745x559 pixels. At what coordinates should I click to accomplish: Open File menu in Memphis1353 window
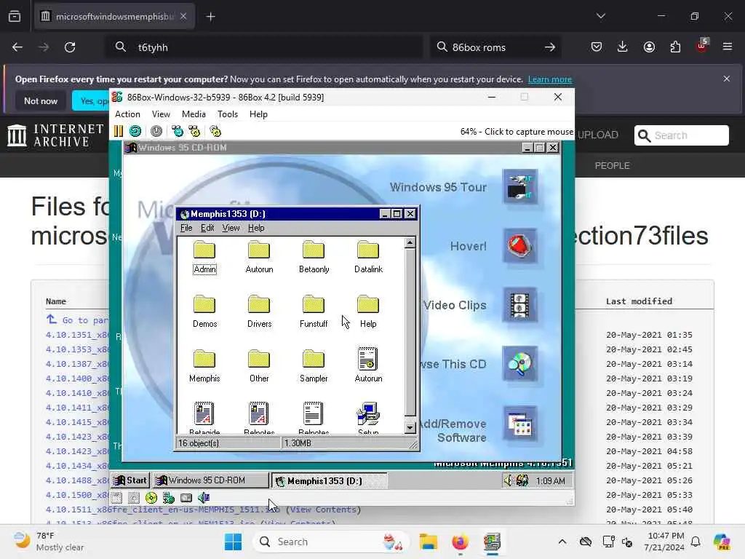point(186,228)
